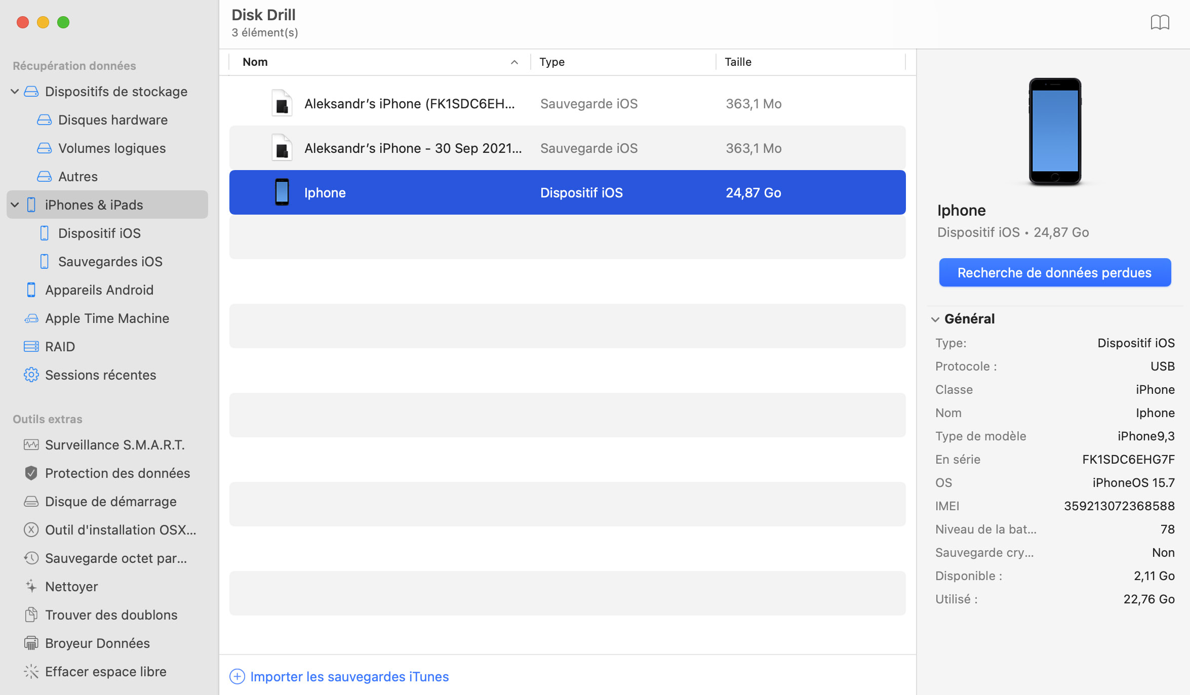Collapse the Général section
This screenshot has width=1190, height=695.
click(x=935, y=319)
